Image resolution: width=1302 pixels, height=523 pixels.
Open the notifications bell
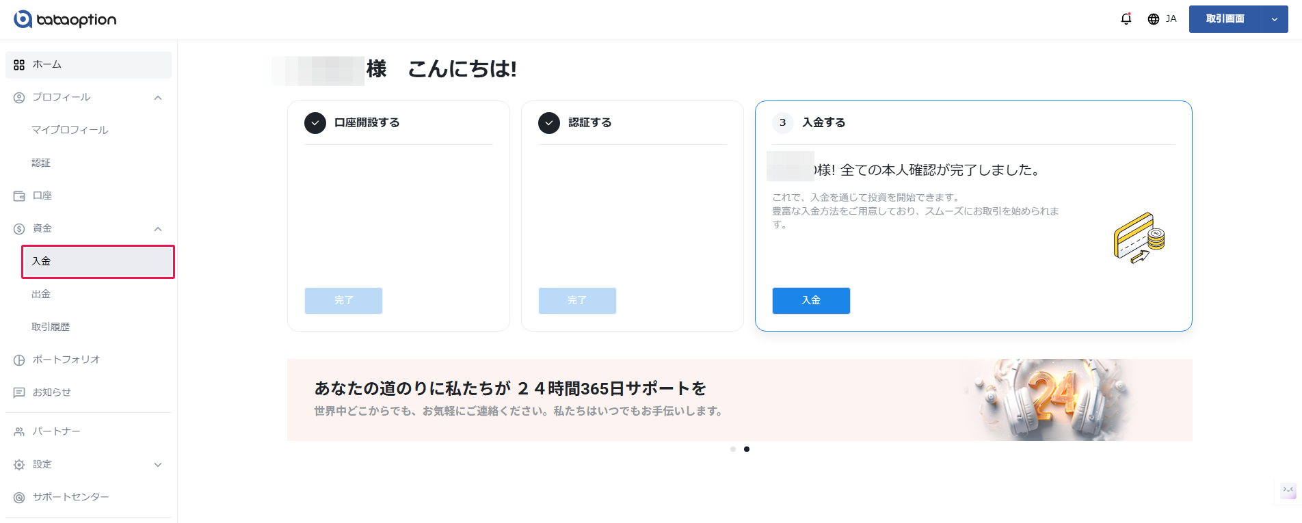(x=1126, y=19)
